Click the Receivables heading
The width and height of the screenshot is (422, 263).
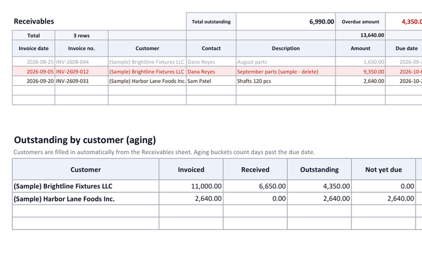[x=34, y=21]
